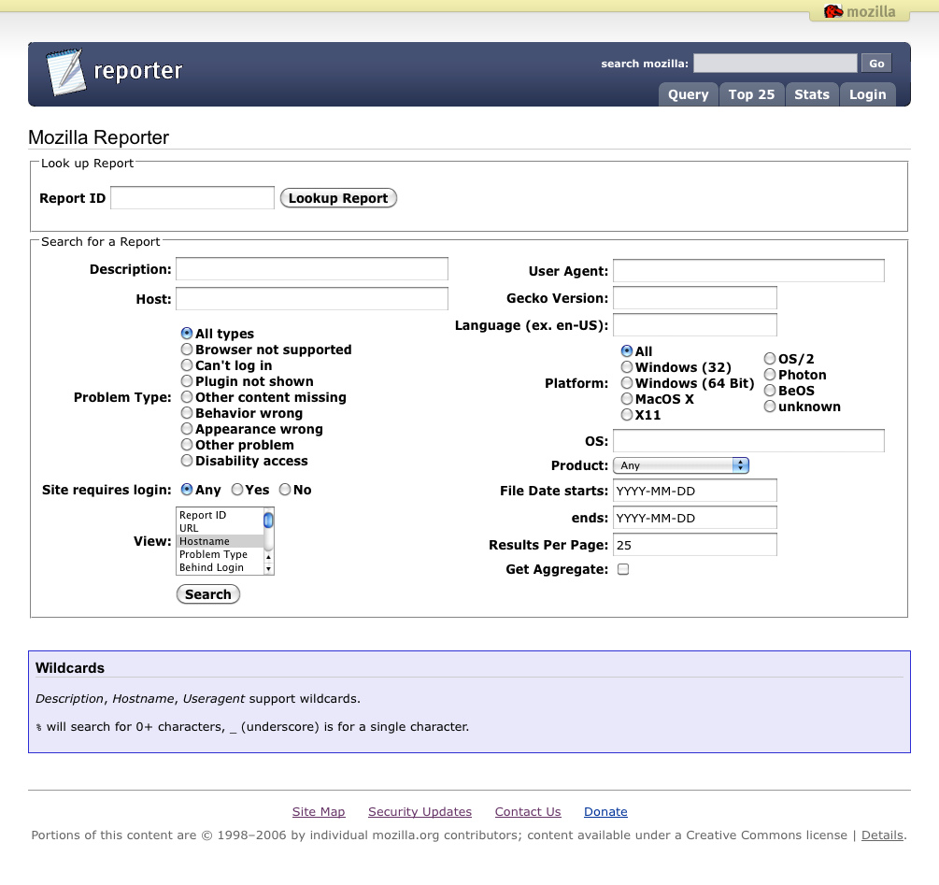Click the mozilla dinosaur logo

tap(833, 11)
